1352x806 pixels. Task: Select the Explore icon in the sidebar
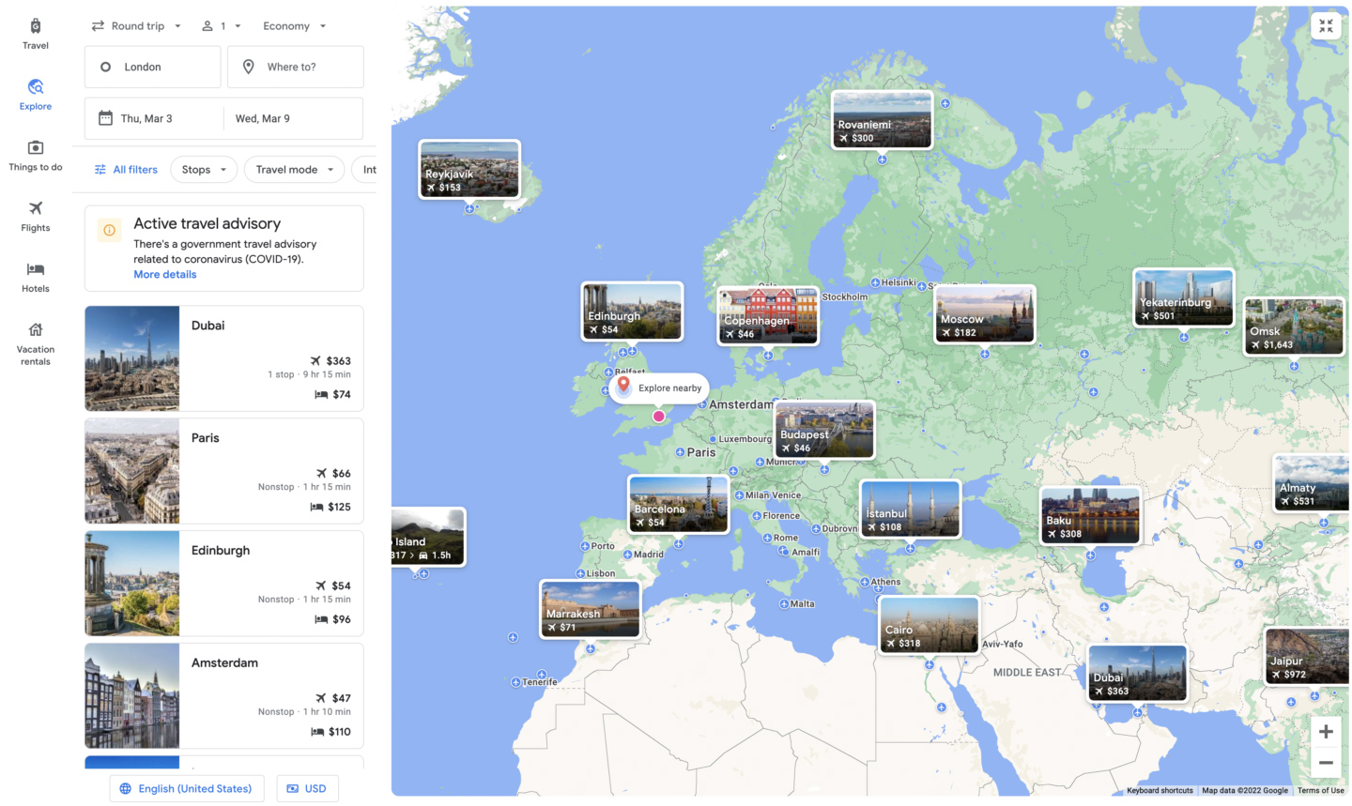click(x=35, y=94)
